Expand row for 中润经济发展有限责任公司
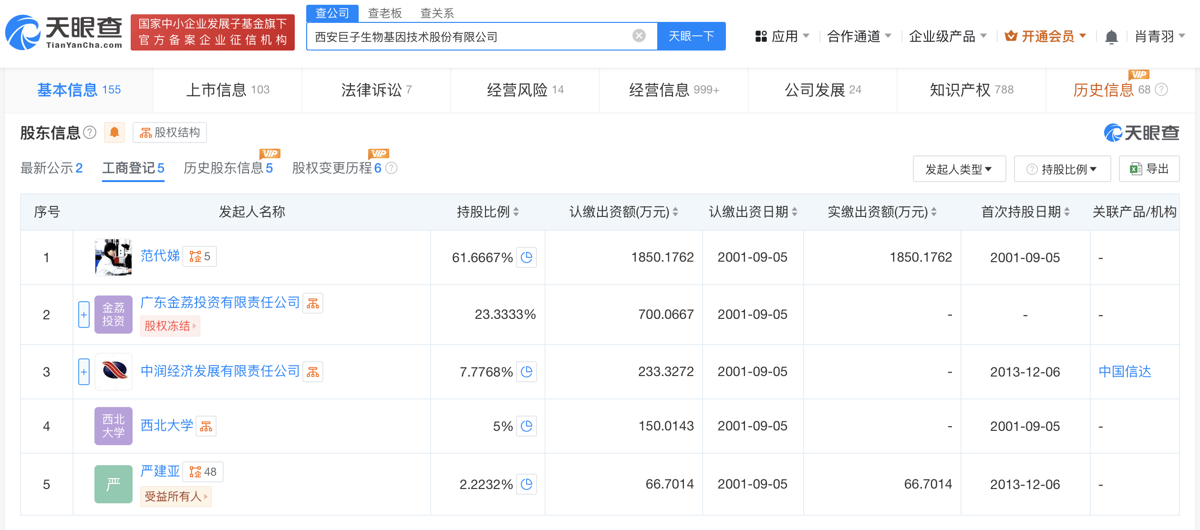 coord(84,372)
